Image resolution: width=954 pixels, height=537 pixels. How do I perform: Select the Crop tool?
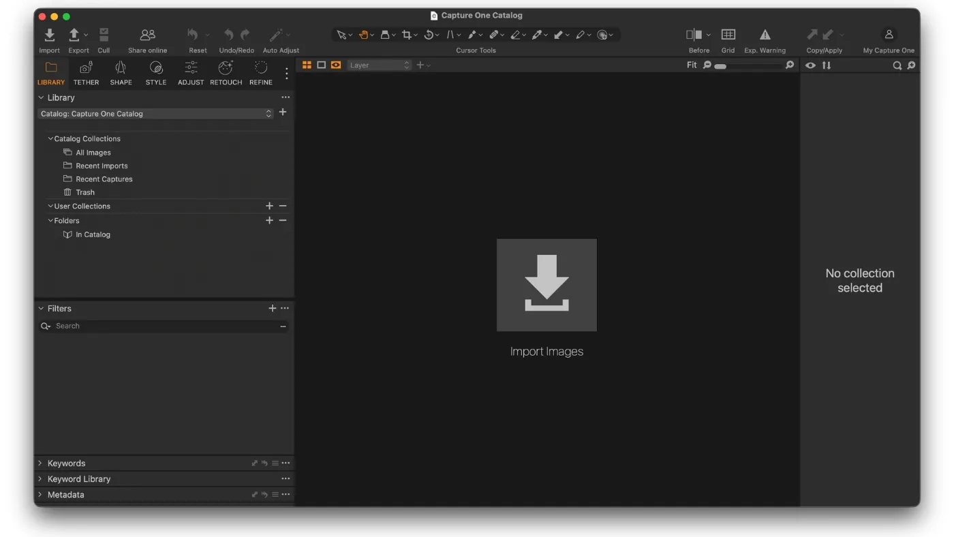pos(407,34)
